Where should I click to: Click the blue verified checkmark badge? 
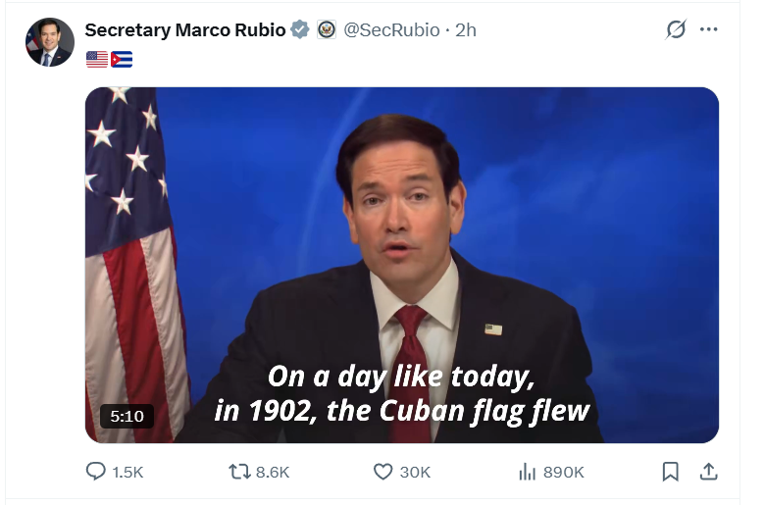click(300, 29)
